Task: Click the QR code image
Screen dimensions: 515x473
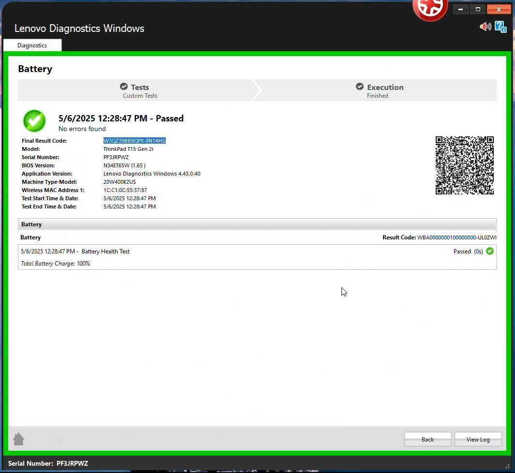Action: 464,165
